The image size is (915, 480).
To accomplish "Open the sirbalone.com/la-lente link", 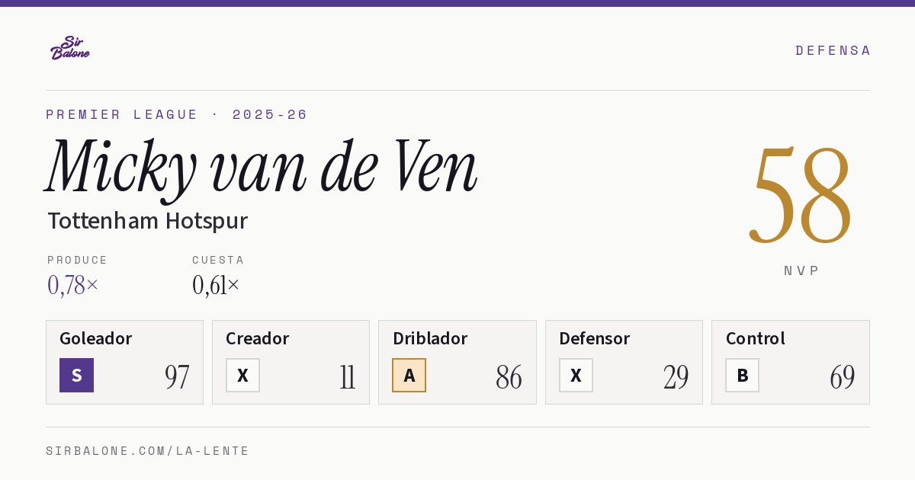I will (x=147, y=451).
